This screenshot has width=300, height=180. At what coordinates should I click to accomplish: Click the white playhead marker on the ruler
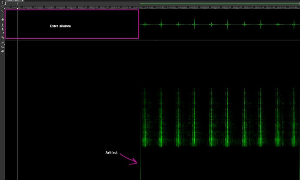click(x=17, y=8)
